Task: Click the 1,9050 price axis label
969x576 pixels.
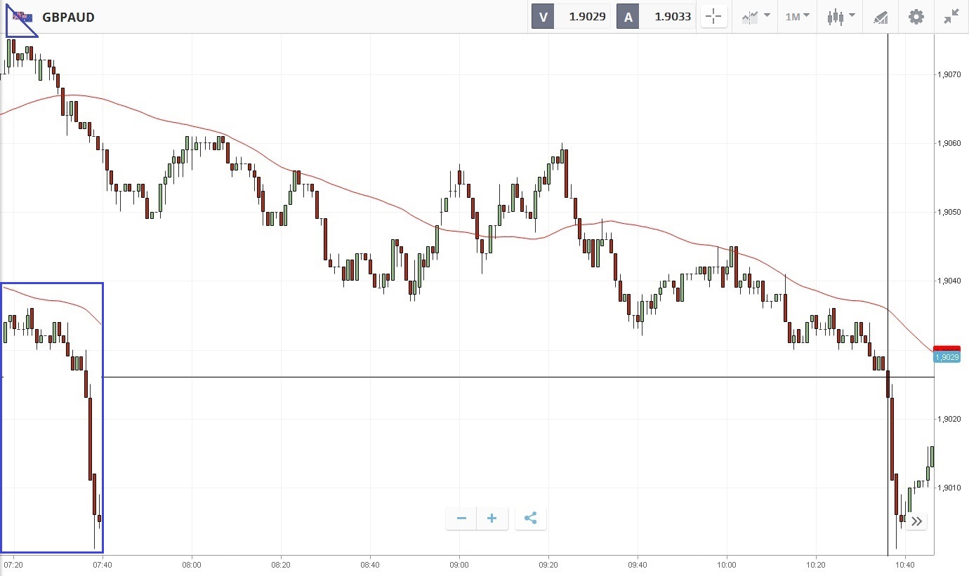Action: pyautogui.click(x=949, y=212)
